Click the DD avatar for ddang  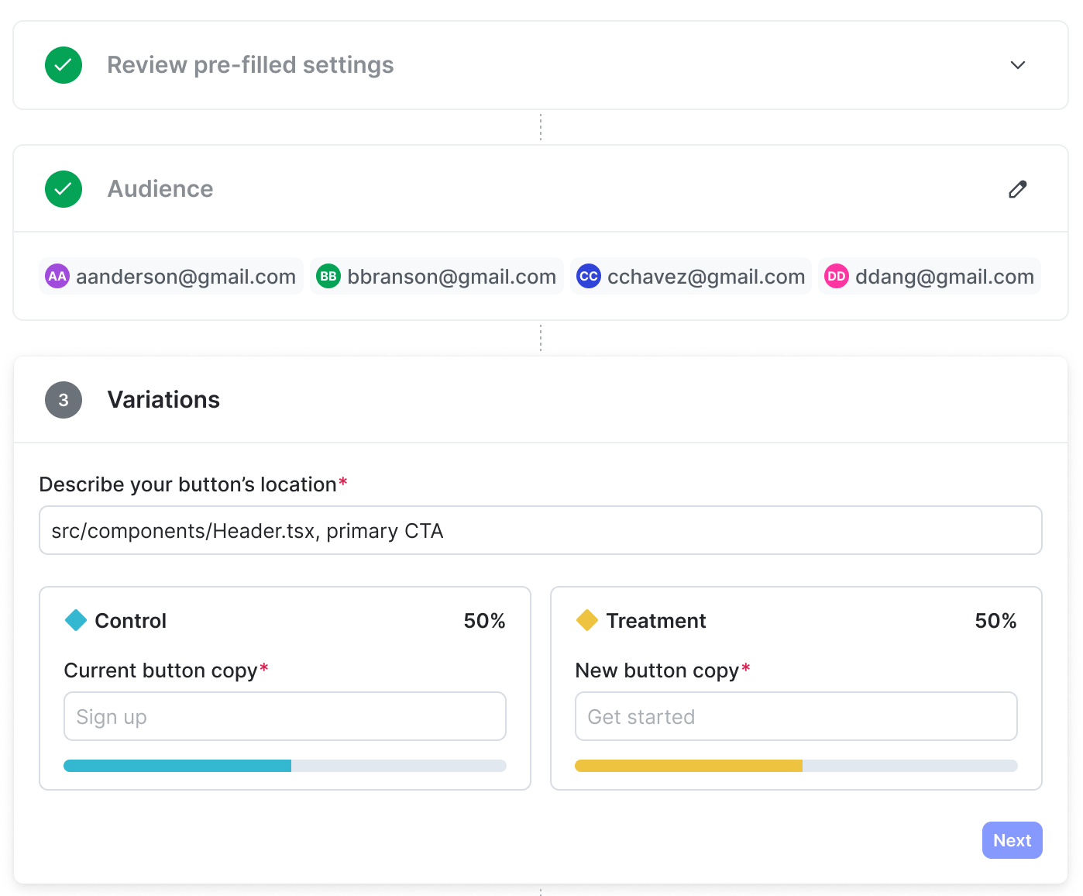point(837,276)
